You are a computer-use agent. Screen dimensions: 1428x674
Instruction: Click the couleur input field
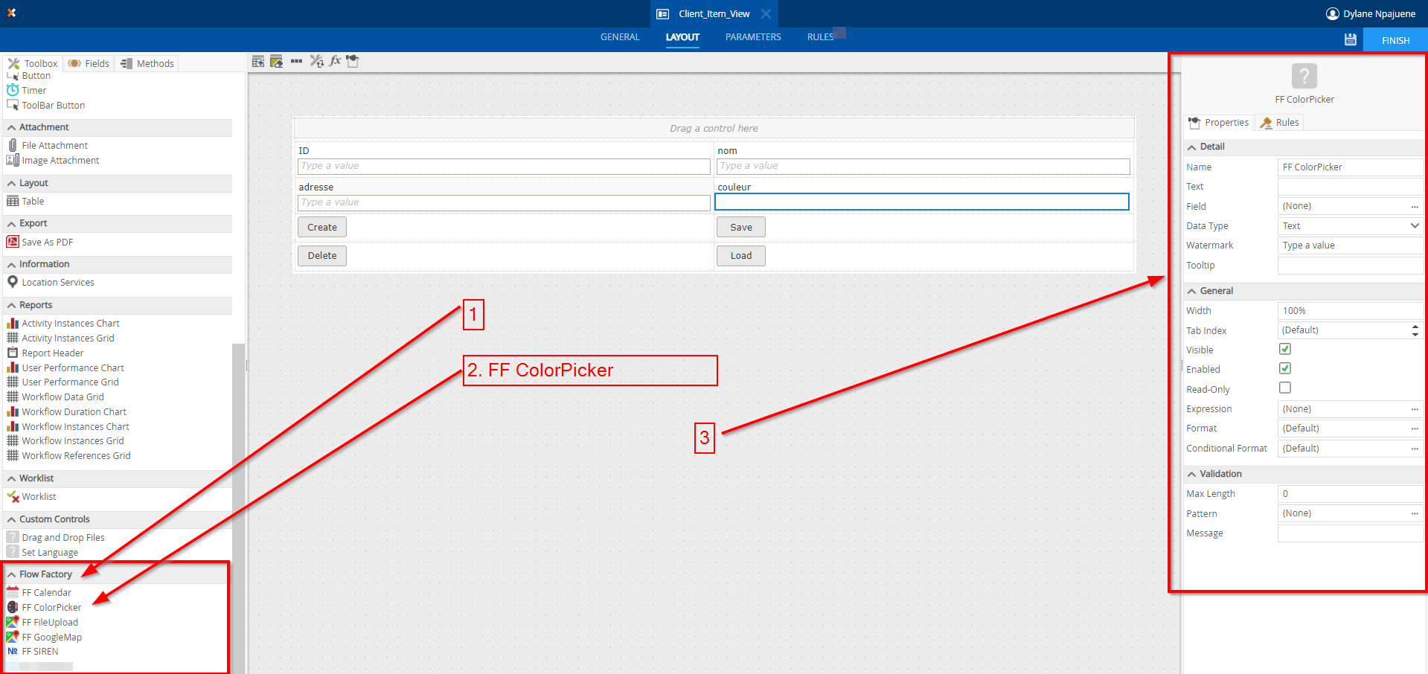(x=921, y=202)
